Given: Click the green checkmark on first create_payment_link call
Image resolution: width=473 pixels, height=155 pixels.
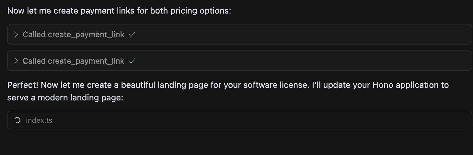Looking at the screenshot, I should click(132, 35).
